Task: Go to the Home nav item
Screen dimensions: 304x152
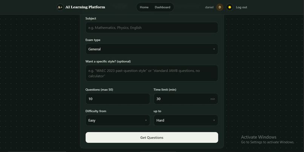Action: pyautogui.click(x=144, y=7)
